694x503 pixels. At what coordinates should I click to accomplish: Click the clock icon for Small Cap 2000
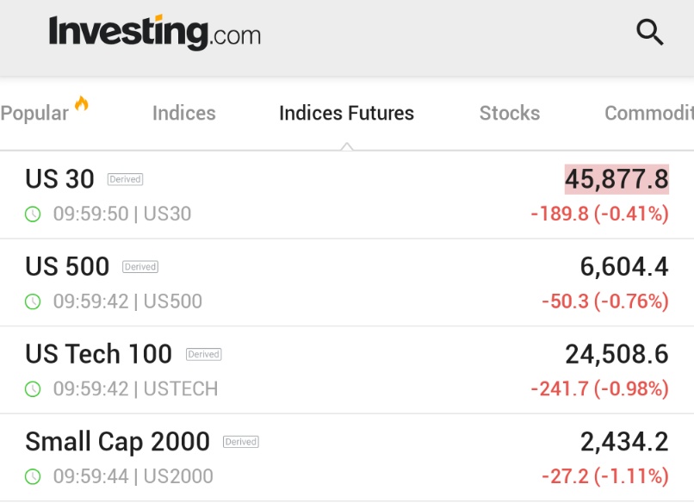[x=33, y=476]
